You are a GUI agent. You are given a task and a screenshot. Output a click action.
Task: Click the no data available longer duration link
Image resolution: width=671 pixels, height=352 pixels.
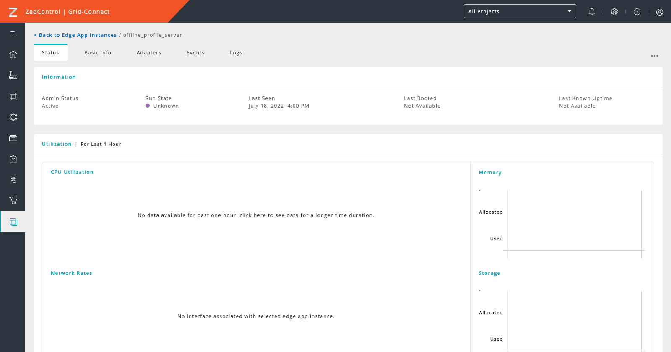tap(256, 215)
